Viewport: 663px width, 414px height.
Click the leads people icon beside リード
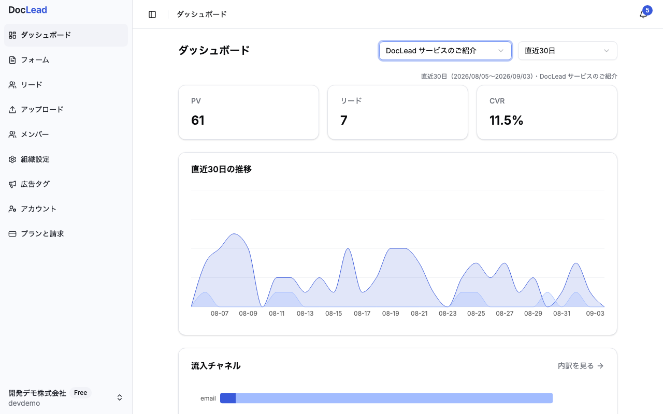[12, 85]
